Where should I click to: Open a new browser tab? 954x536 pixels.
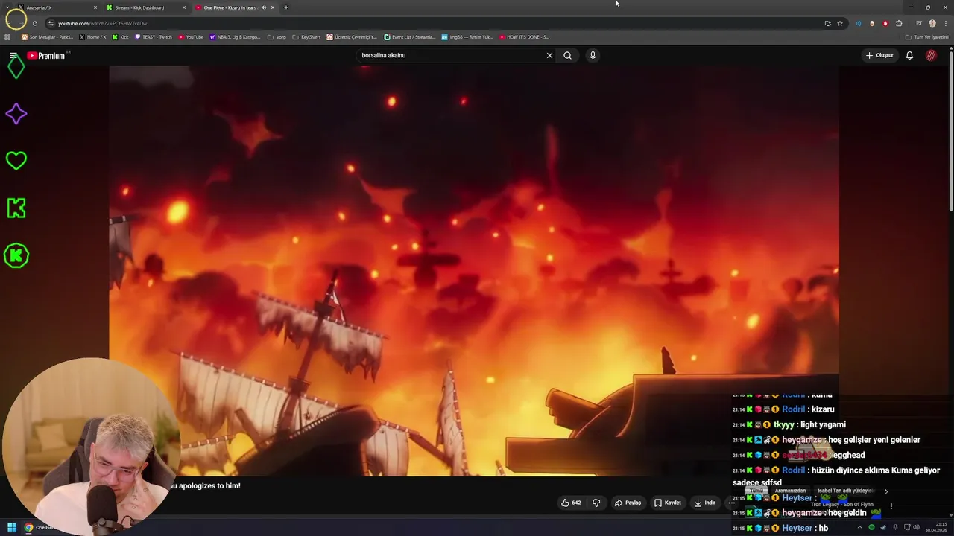286,7
